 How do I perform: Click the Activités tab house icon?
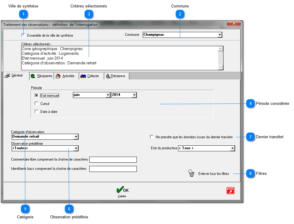click(x=58, y=76)
